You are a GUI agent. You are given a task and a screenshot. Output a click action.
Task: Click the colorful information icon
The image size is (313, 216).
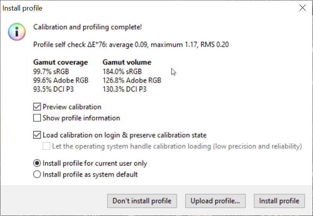[x=16, y=32]
